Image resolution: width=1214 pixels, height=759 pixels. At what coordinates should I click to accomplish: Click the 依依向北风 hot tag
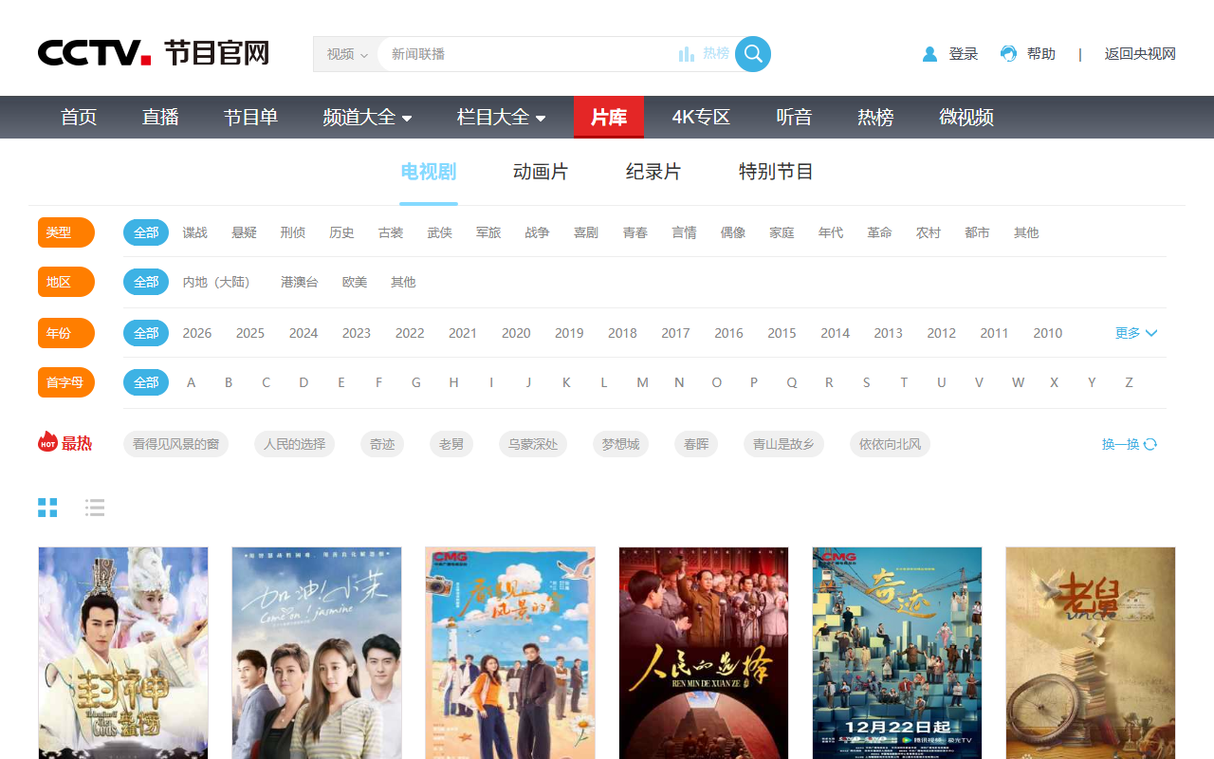[890, 444]
